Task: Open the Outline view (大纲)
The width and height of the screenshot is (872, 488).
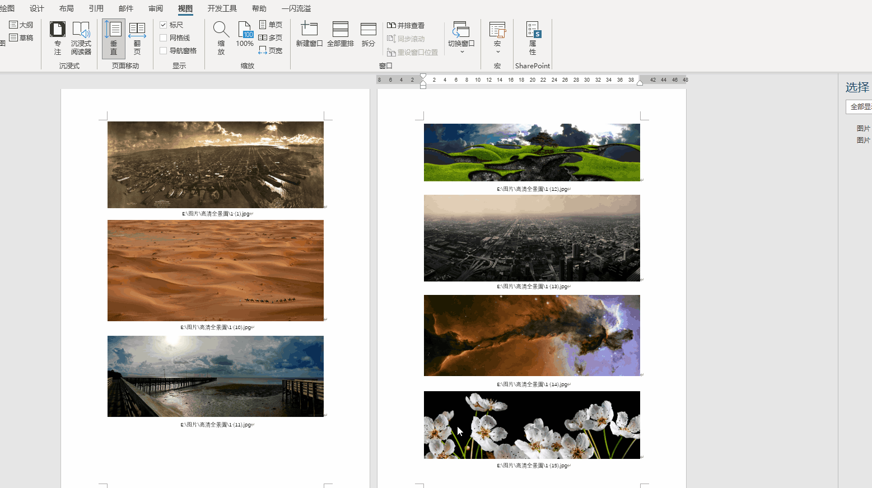Action: tap(21, 25)
